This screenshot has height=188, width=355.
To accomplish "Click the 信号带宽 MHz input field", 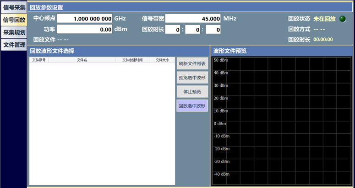I will (x=193, y=19).
